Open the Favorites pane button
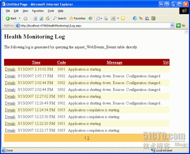The height and width of the screenshot is (154, 190). click(77, 18)
